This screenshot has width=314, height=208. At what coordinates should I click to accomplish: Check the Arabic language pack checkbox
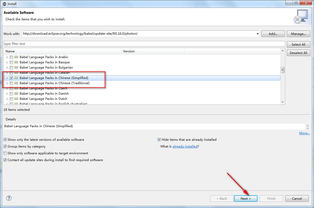point(11,57)
